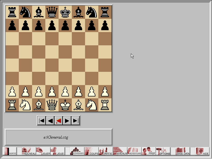Select the white pawn on h2

point(105,92)
